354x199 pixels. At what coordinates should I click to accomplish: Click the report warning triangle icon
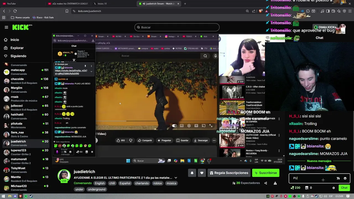click(275, 183)
